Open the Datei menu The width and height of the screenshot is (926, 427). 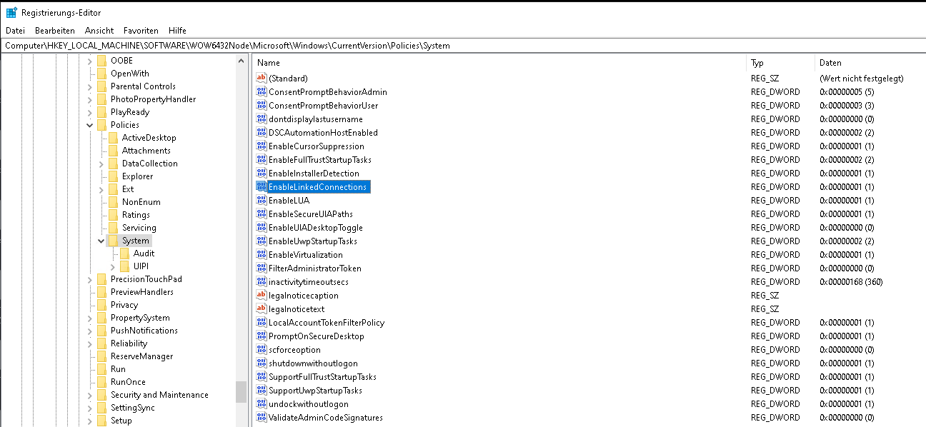[x=15, y=31]
